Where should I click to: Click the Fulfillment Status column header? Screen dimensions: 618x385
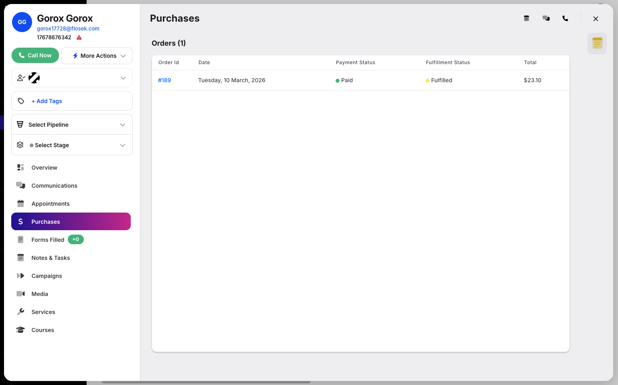click(448, 63)
